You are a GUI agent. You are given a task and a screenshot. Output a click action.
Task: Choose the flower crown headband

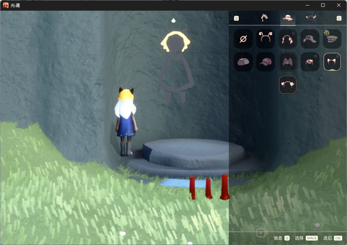(x=288, y=85)
